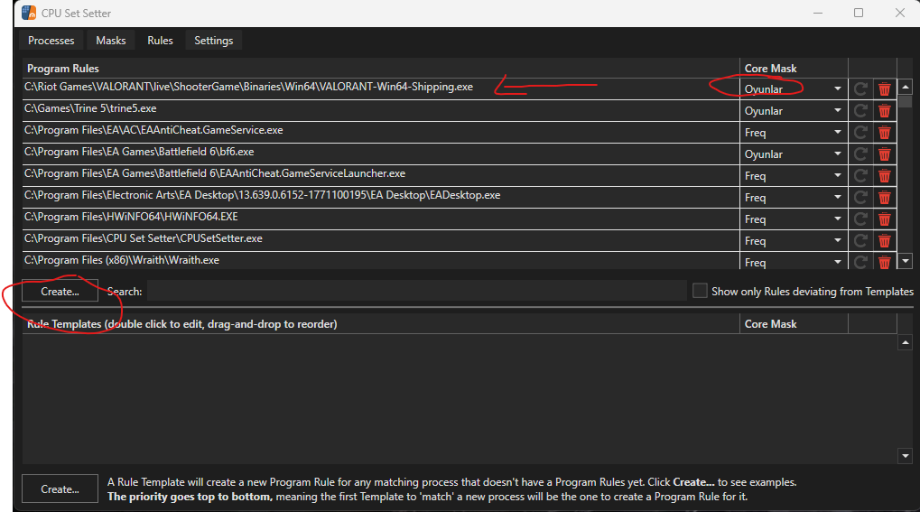The height and width of the screenshot is (512, 920).
Task: Reset the EAAntiCheat.GameServiceLauncher.exe rule
Action: [860, 176]
